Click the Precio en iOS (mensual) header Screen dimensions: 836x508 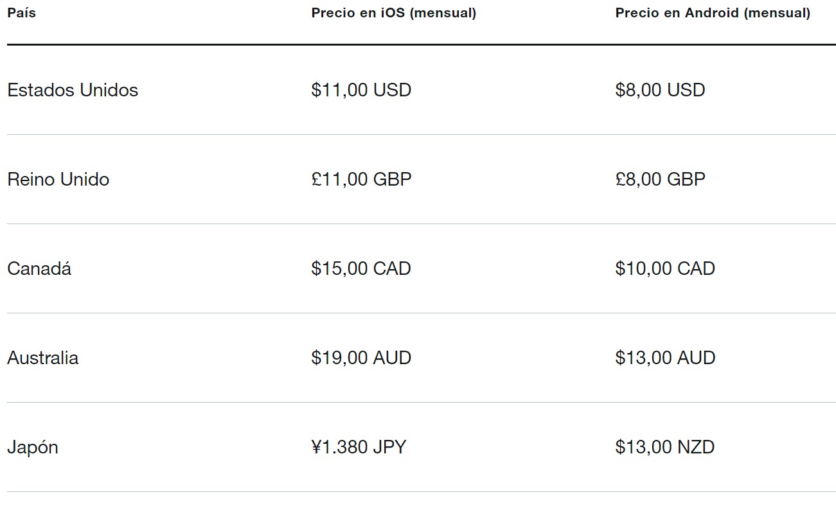394,13
